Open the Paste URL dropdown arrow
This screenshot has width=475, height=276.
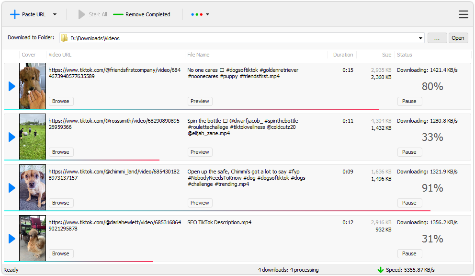point(55,14)
